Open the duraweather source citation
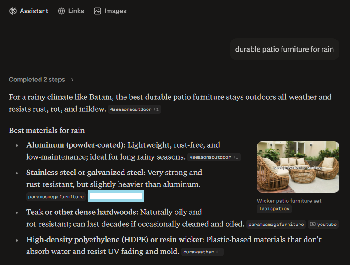Viewport: 350px width, 265px height. click(198, 252)
